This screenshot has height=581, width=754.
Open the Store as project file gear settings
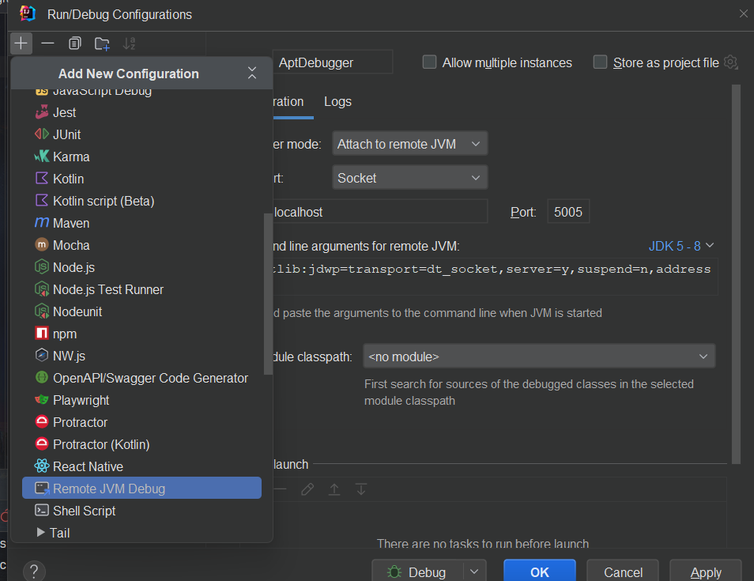[x=730, y=62]
